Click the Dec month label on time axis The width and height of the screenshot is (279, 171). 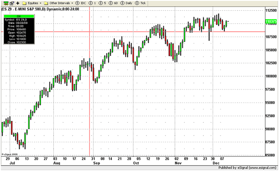pos(216,163)
